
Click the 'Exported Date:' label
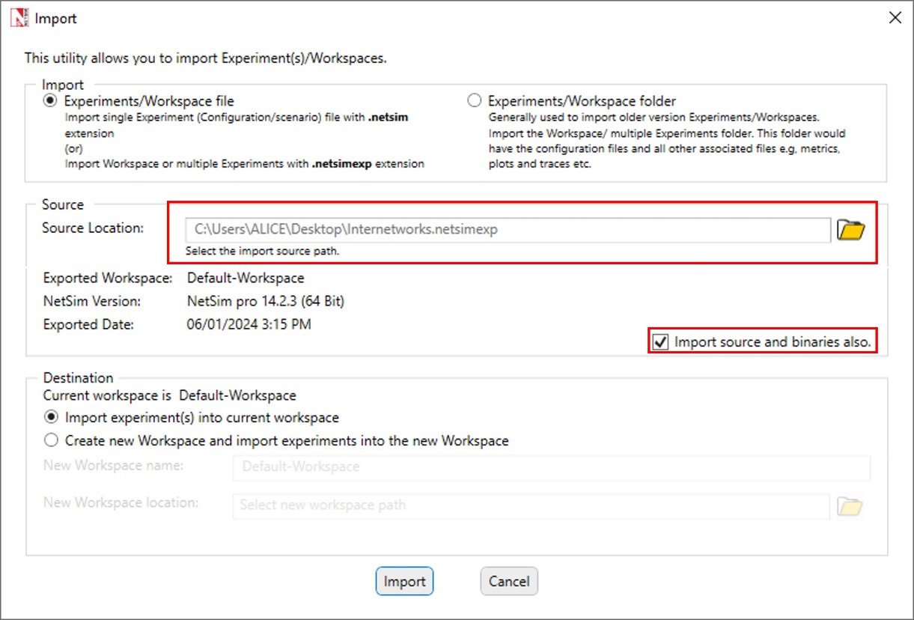click(88, 324)
